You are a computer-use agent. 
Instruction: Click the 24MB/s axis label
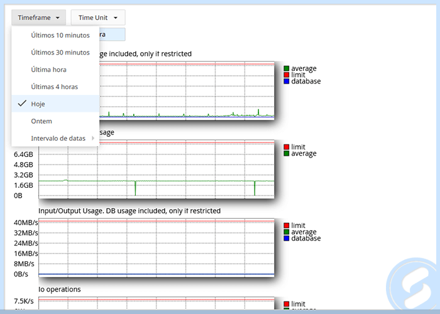point(26,243)
